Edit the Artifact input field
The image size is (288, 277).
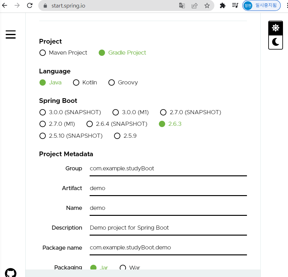click(168, 188)
